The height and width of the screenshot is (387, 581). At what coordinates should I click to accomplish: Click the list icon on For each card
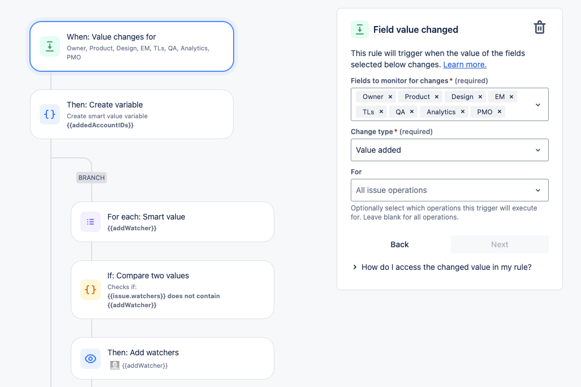click(x=91, y=222)
